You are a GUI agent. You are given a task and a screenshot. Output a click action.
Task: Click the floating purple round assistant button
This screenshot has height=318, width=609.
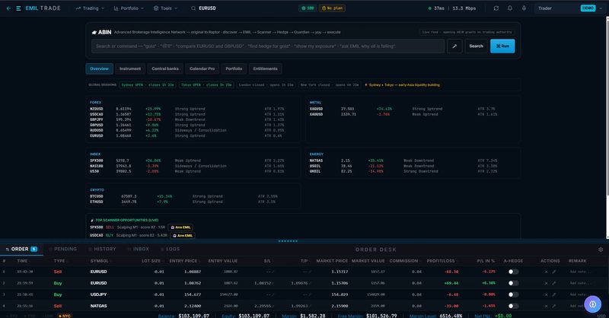pyautogui.click(x=593, y=304)
